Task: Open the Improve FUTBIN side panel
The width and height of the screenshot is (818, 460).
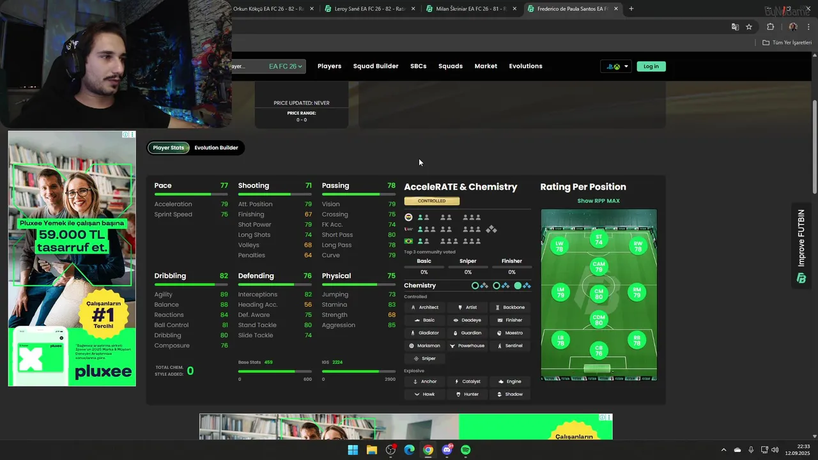Action: click(801, 246)
